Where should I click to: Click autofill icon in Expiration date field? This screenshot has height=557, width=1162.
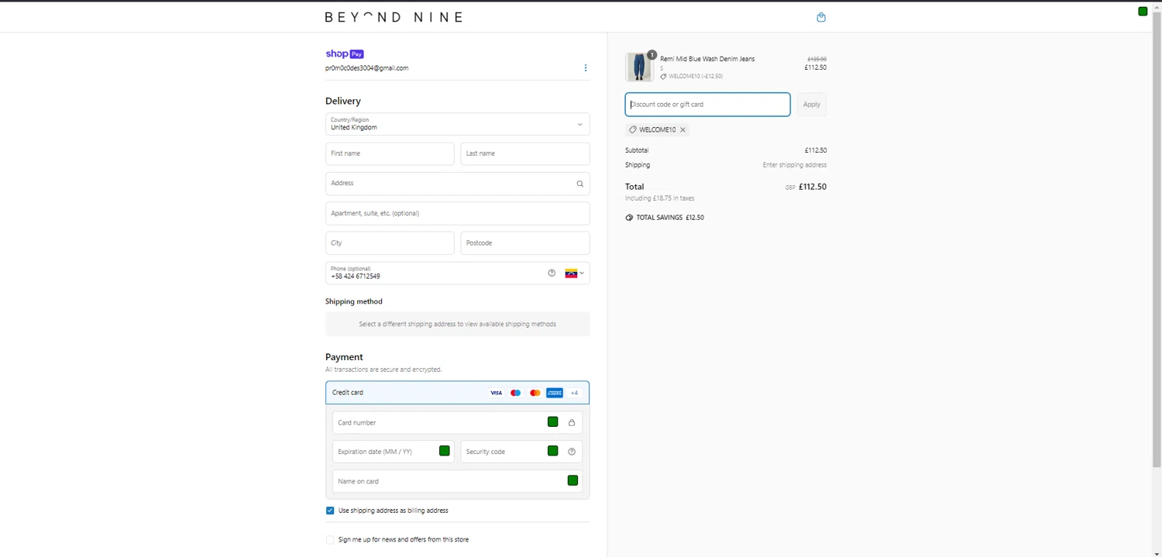[x=445, y=451]
